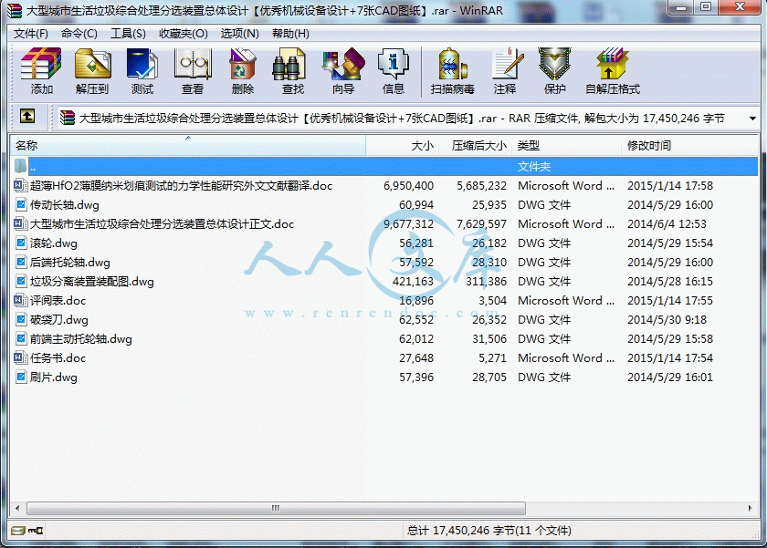Click the Word icon of 超薄HfO2 document

(20, 186)
